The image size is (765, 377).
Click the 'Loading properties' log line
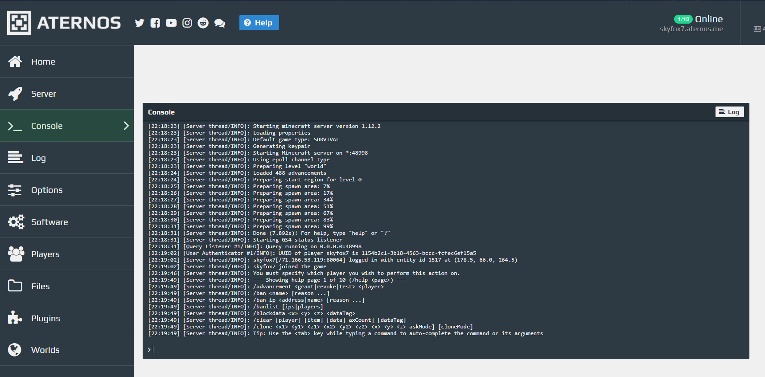[229, 133]
